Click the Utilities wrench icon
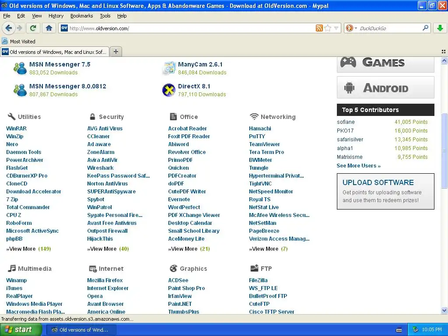Image resolution: width=448 pixels, height=336 pixels. tap(11, 116)
